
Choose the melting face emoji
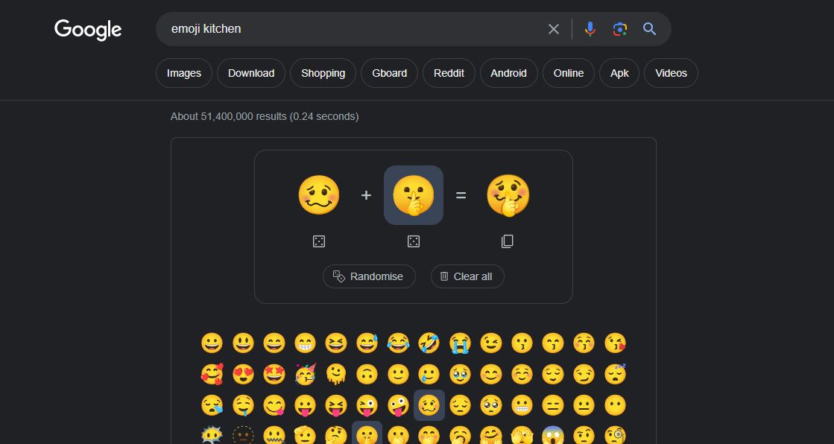click(335, 373)
